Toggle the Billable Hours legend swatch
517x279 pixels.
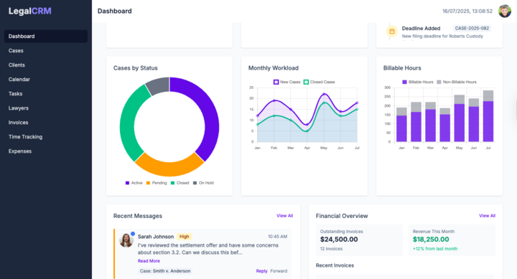click(x=404, y=82)
